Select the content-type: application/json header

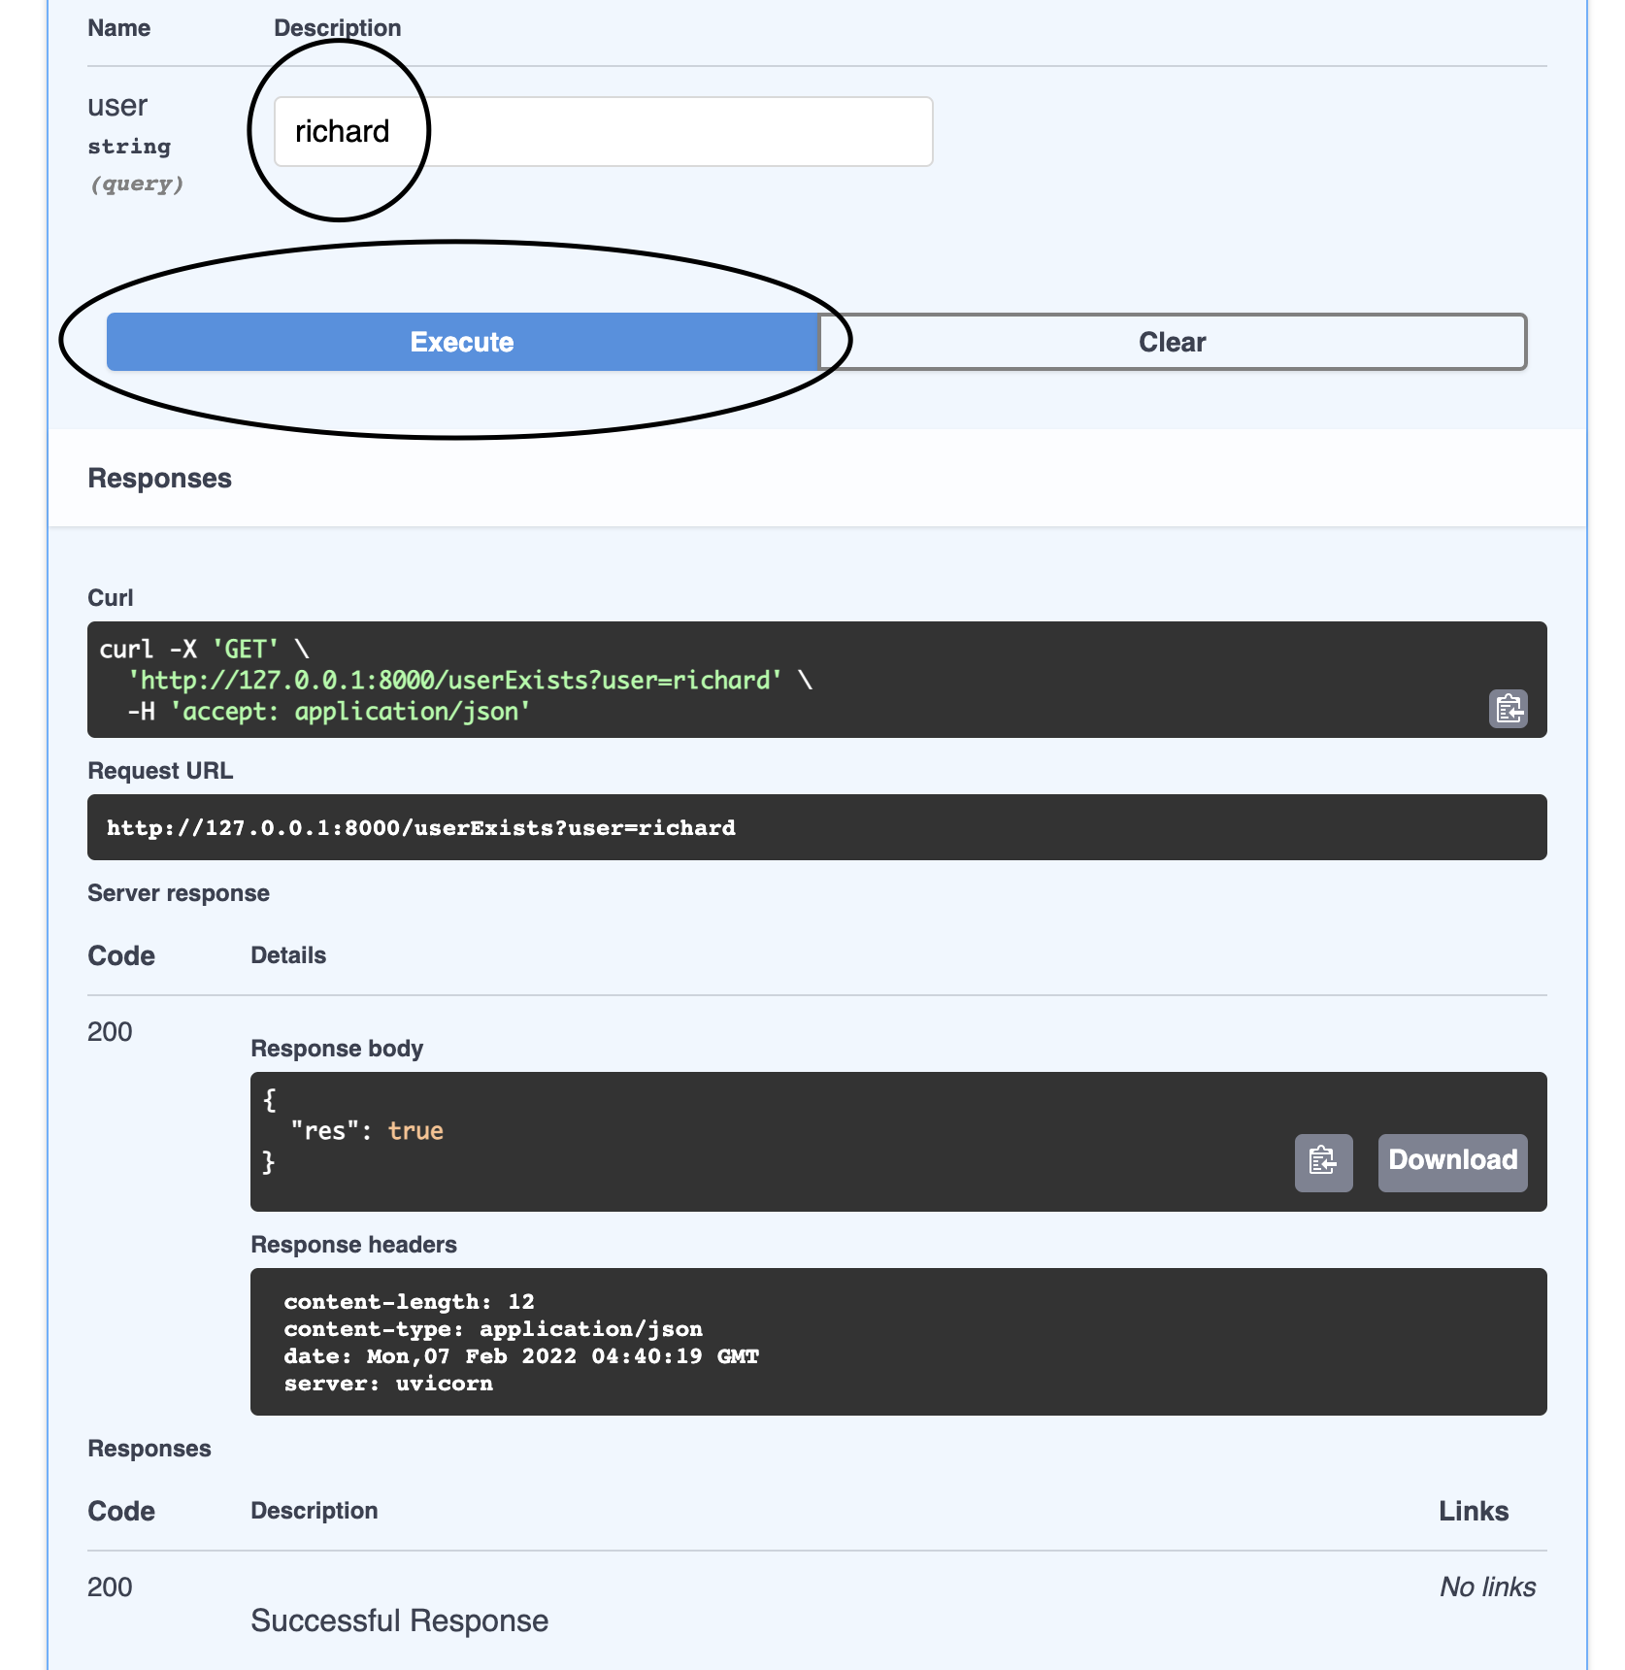[x=493, y=1329]
